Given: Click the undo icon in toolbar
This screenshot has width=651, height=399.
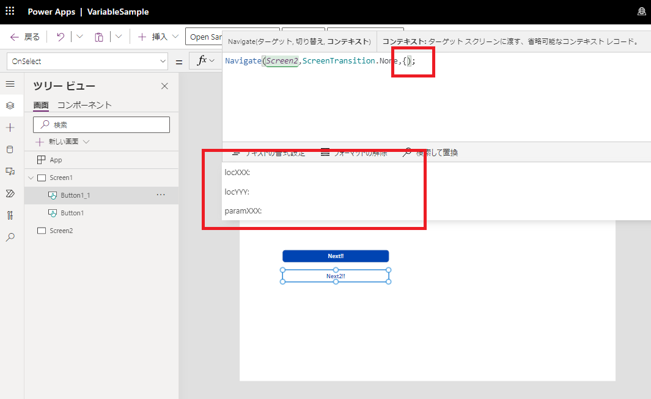Looking at the screenshot, I should [59, 37].
